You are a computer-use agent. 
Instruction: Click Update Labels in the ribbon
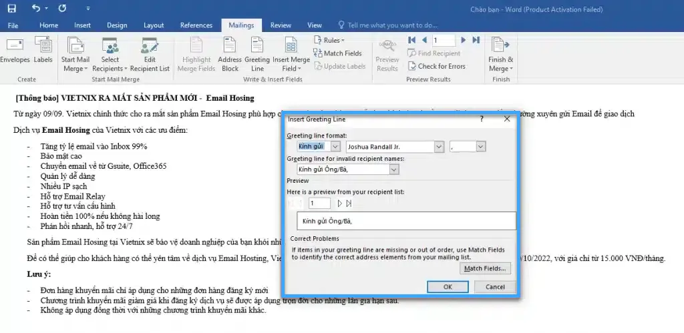pyautogui.click(x=339, y=66)
